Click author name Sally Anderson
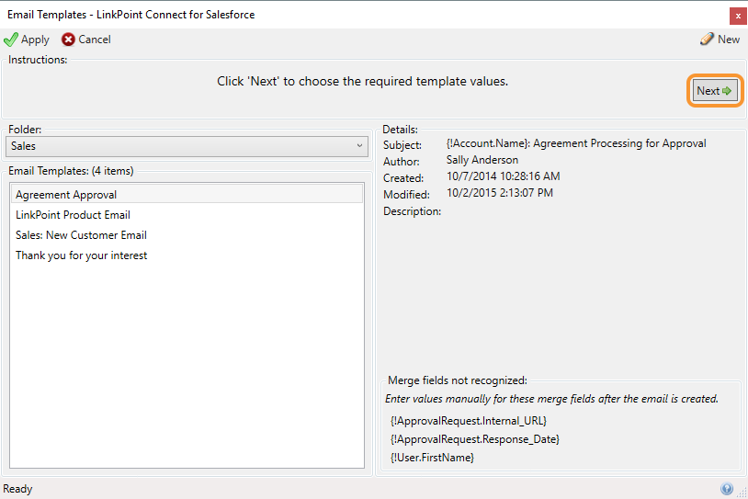This screenshot has height=499, width=748. (482, 160)
